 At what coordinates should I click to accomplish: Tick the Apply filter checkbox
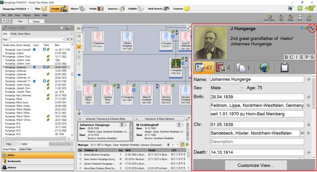pyautogui.click(x=19, y=144)
